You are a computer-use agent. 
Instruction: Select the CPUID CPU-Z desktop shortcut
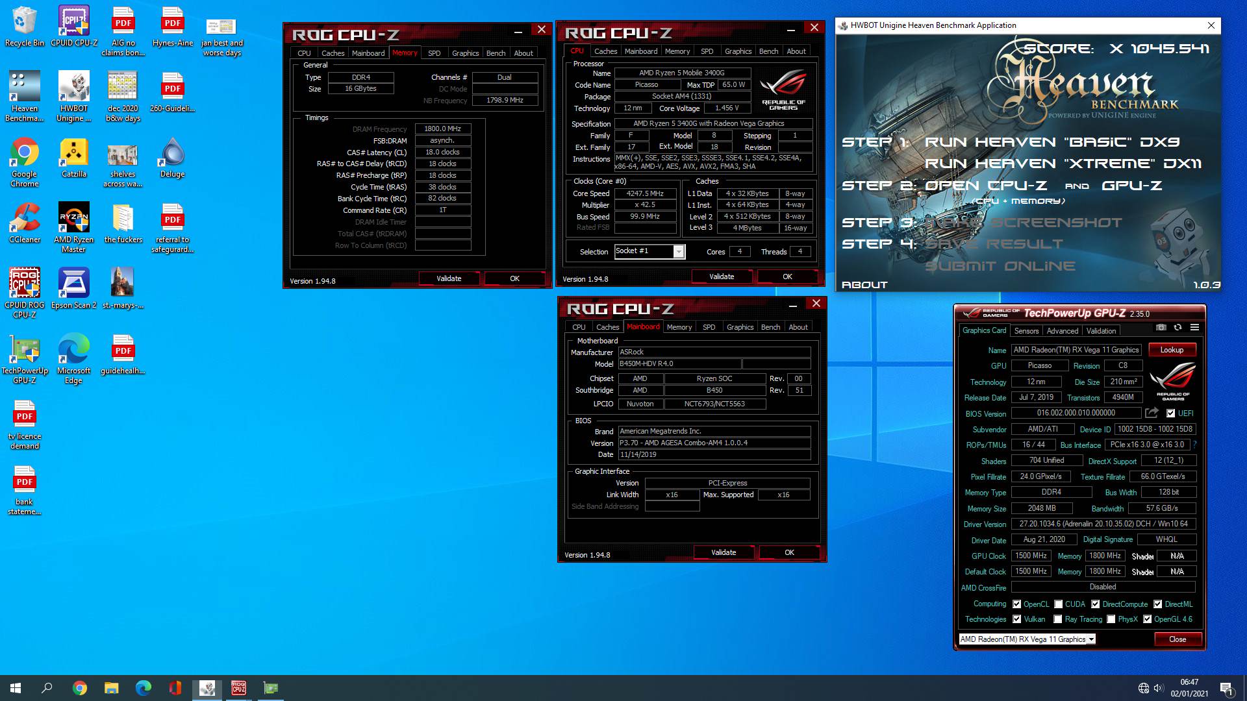point(74,27)
